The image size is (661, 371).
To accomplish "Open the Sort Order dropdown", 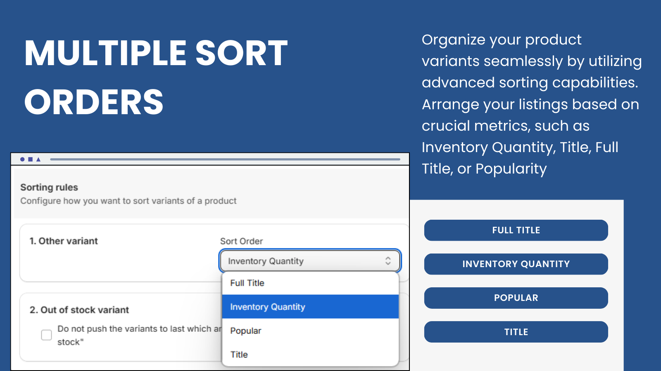I will click(x=309, y=261).
